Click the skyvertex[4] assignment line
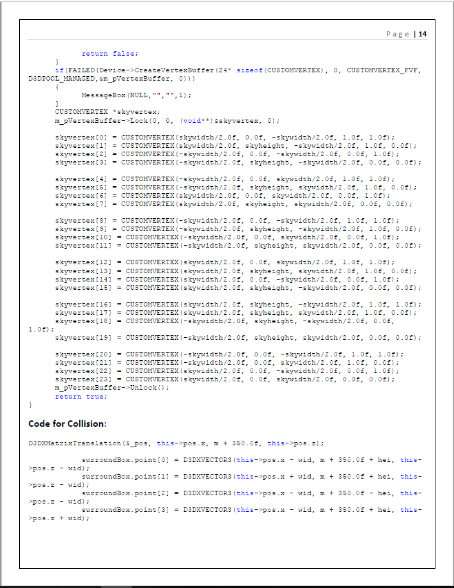Screen dimensions: 454x588 click(225, 179)
